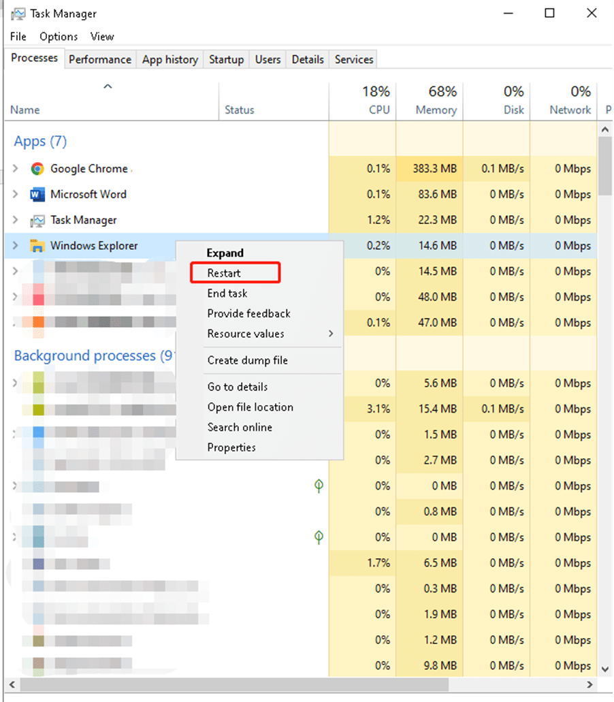Open the View menu
Viewport: 614px width, 702px height.
tap(101, 36)
